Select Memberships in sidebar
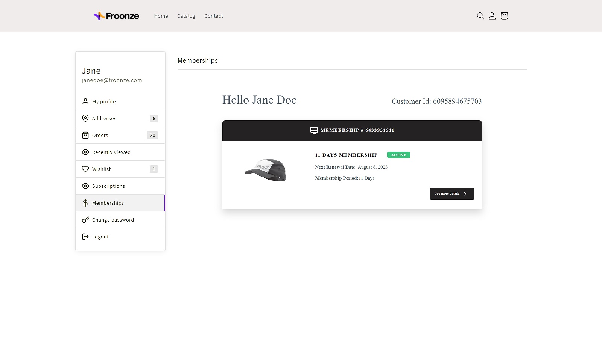602x338 pixels. pyautogui.click(x=120, y=203)
